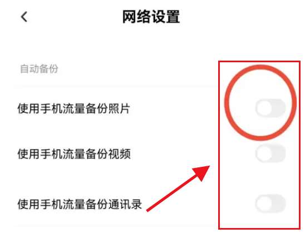305x243 pixels.
Task: Switch on mobile data contacts backup
Action: click(270, 204)
